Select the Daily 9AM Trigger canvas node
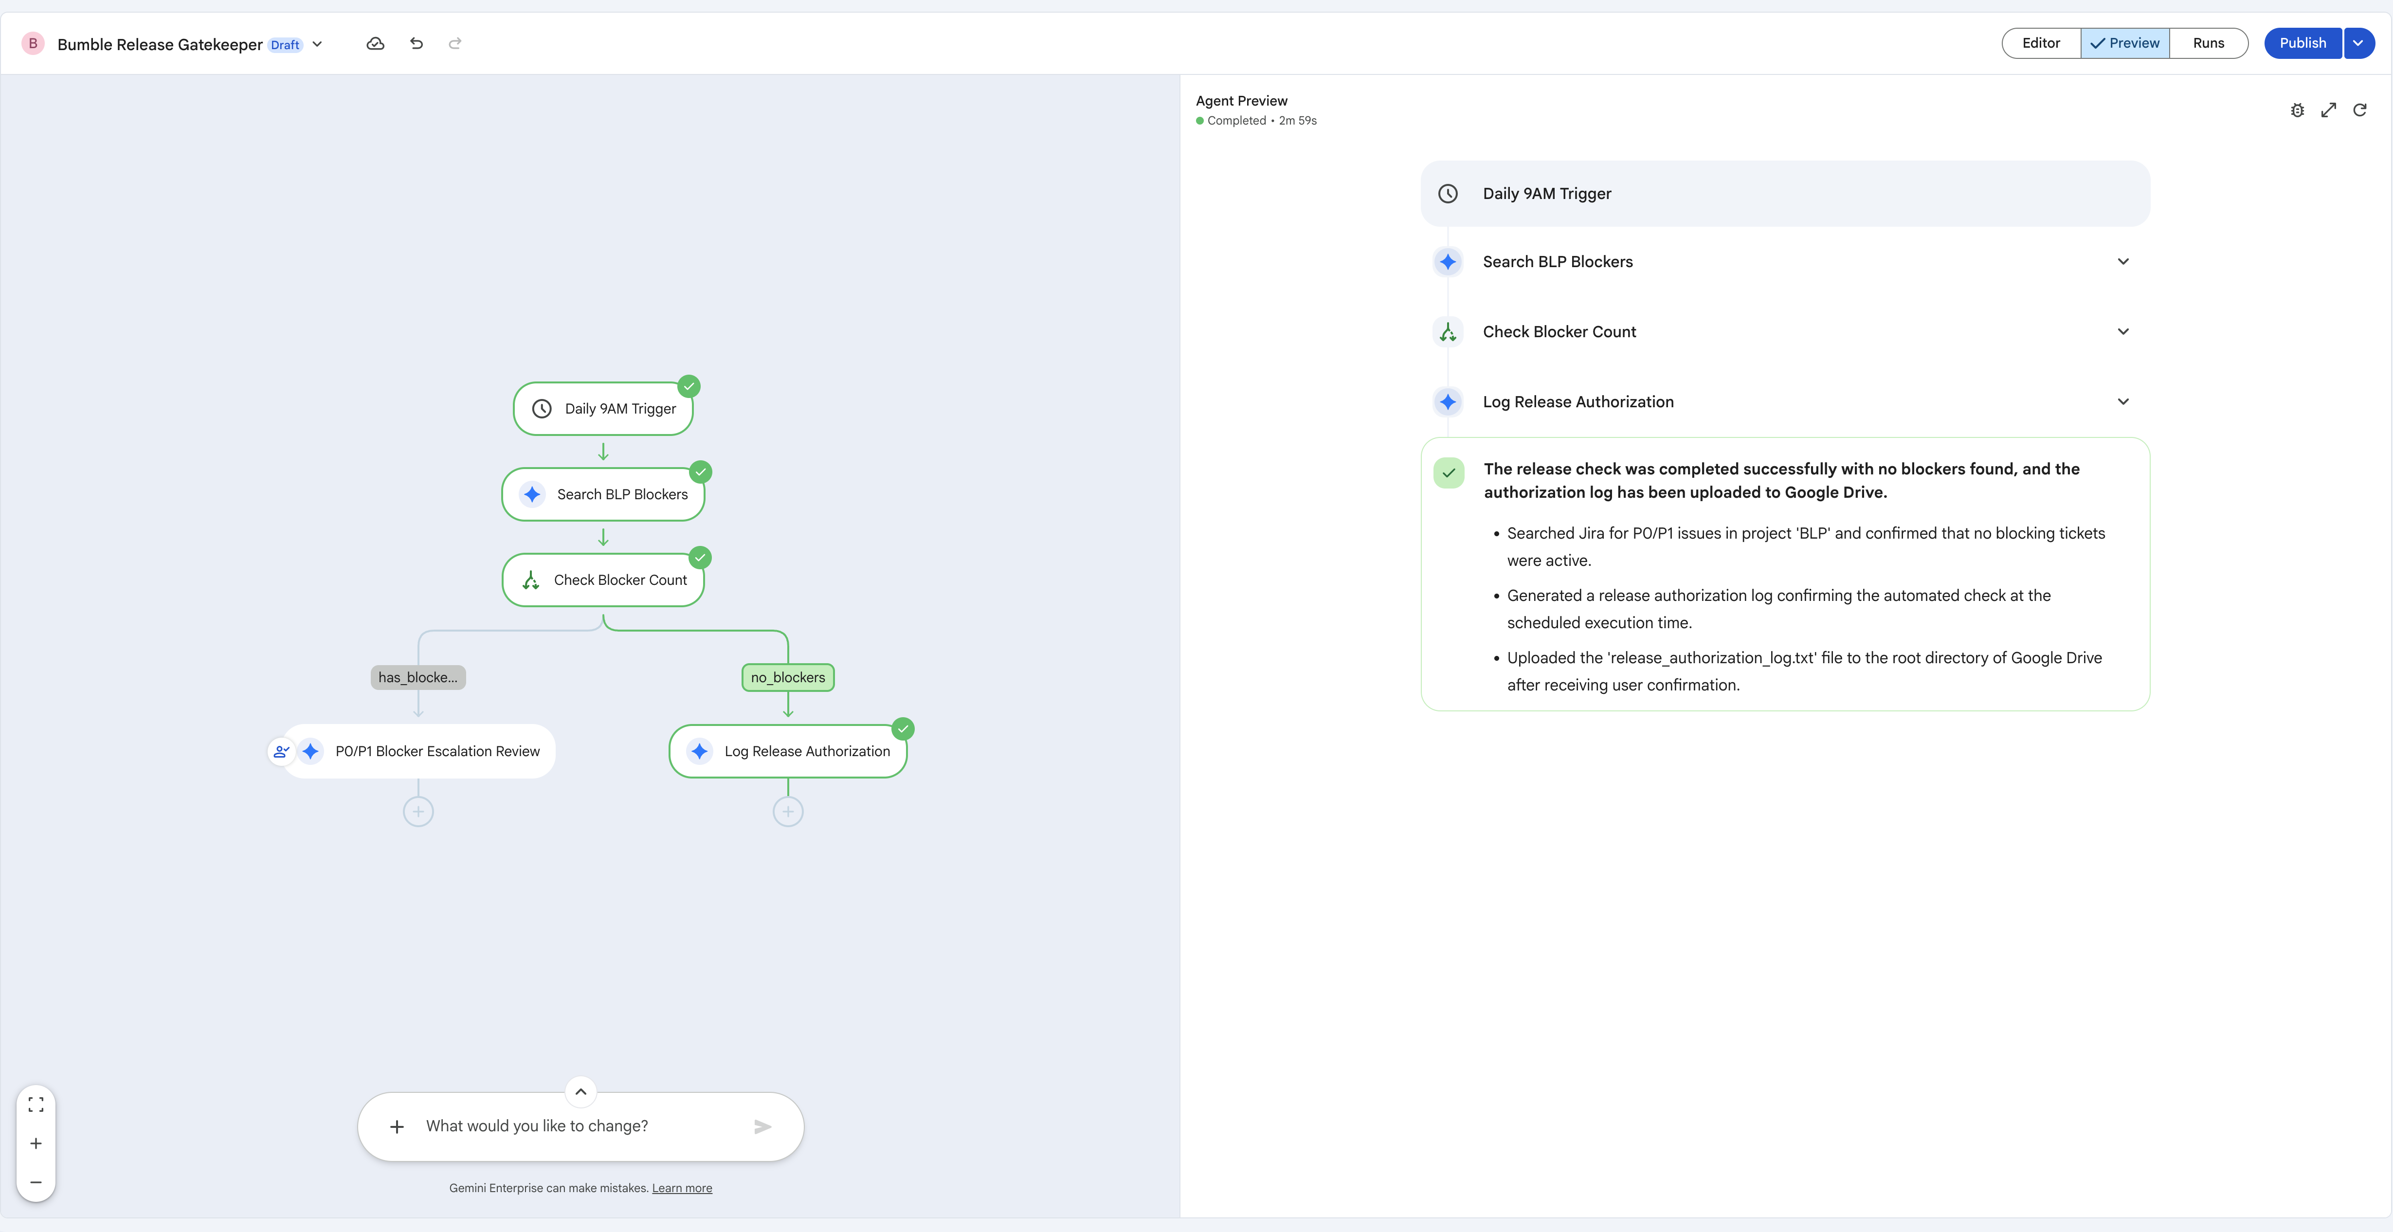The image size is (2393, 1232). click(x=603, y=409)
